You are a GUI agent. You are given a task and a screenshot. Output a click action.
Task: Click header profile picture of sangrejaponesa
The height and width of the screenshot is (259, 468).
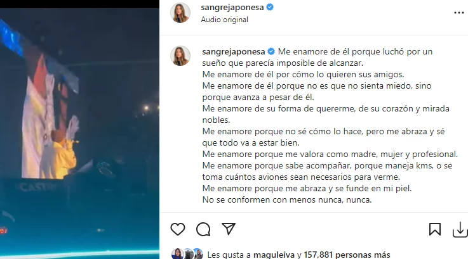tap(180, 13)
